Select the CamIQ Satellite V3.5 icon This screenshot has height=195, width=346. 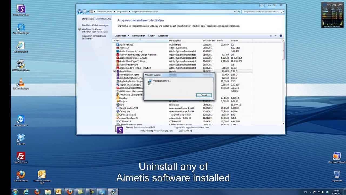118,108
